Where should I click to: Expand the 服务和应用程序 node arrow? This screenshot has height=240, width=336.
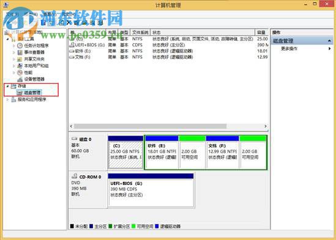click(8, 100)
